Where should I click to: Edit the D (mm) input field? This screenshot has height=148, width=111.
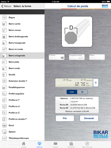[x=57, y=57]
